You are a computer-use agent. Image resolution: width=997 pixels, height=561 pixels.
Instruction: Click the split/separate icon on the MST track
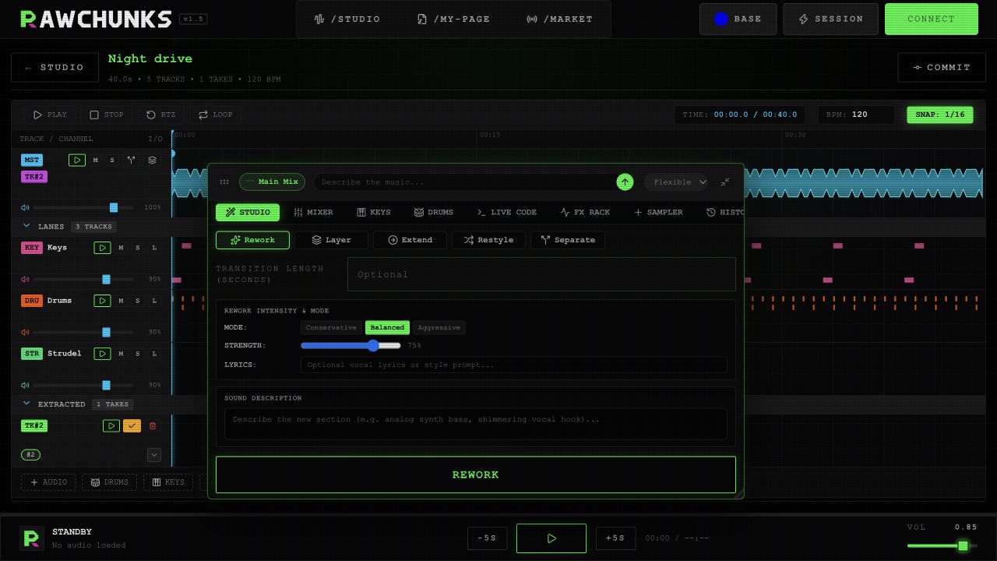click(x=131, y=160)
